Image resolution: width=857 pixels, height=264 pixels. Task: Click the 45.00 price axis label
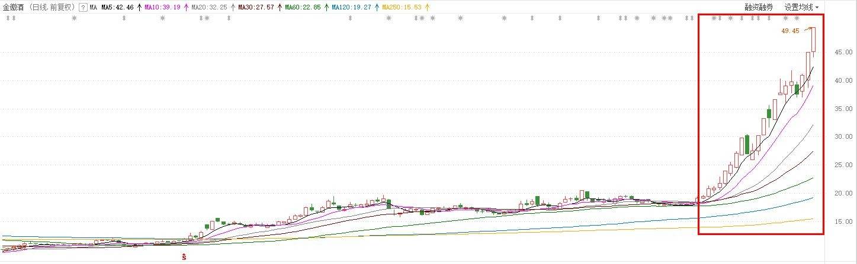coord(843,52)
